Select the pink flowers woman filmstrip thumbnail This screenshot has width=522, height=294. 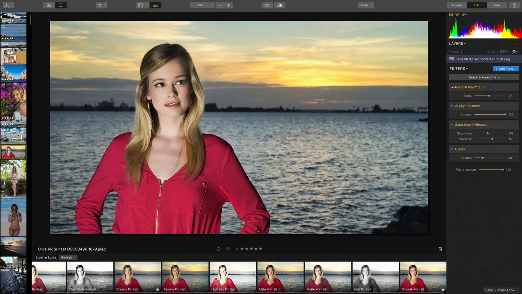coord(13,101)
